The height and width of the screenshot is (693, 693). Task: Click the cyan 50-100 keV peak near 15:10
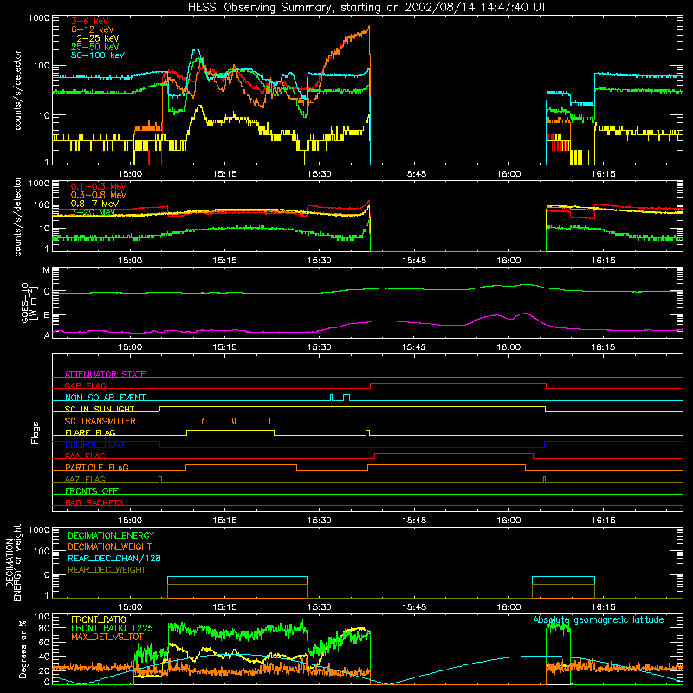(197, 50)
